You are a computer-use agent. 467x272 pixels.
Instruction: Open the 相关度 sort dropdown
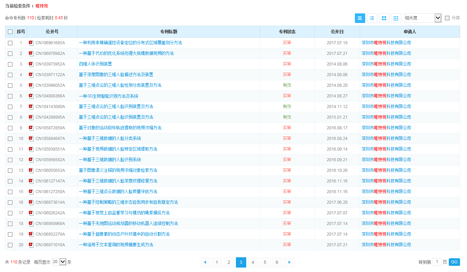423,18
